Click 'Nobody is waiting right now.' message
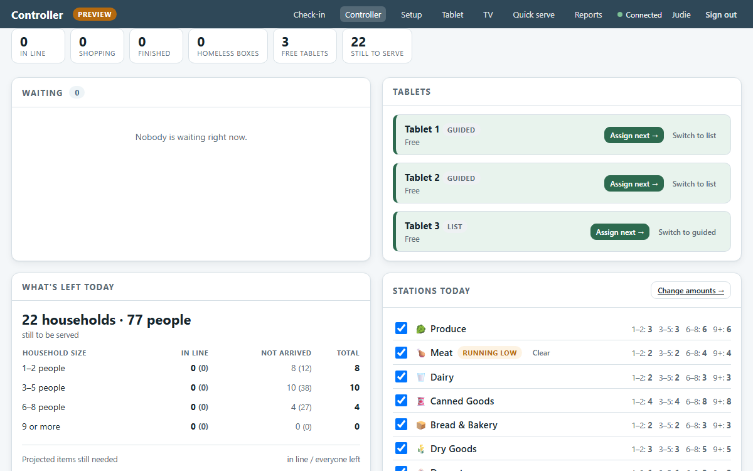Viewport: 753px width, 471px height. point(191,137)
